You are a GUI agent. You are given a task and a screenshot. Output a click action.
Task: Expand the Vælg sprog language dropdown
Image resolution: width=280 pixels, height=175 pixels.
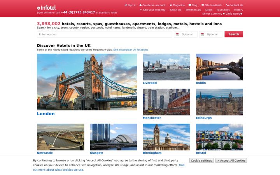coord(234,14)
